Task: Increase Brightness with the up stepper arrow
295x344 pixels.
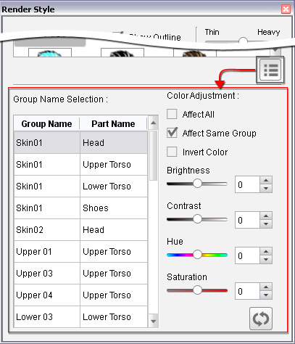Action: pyautogui.click(x=266, y=181)
